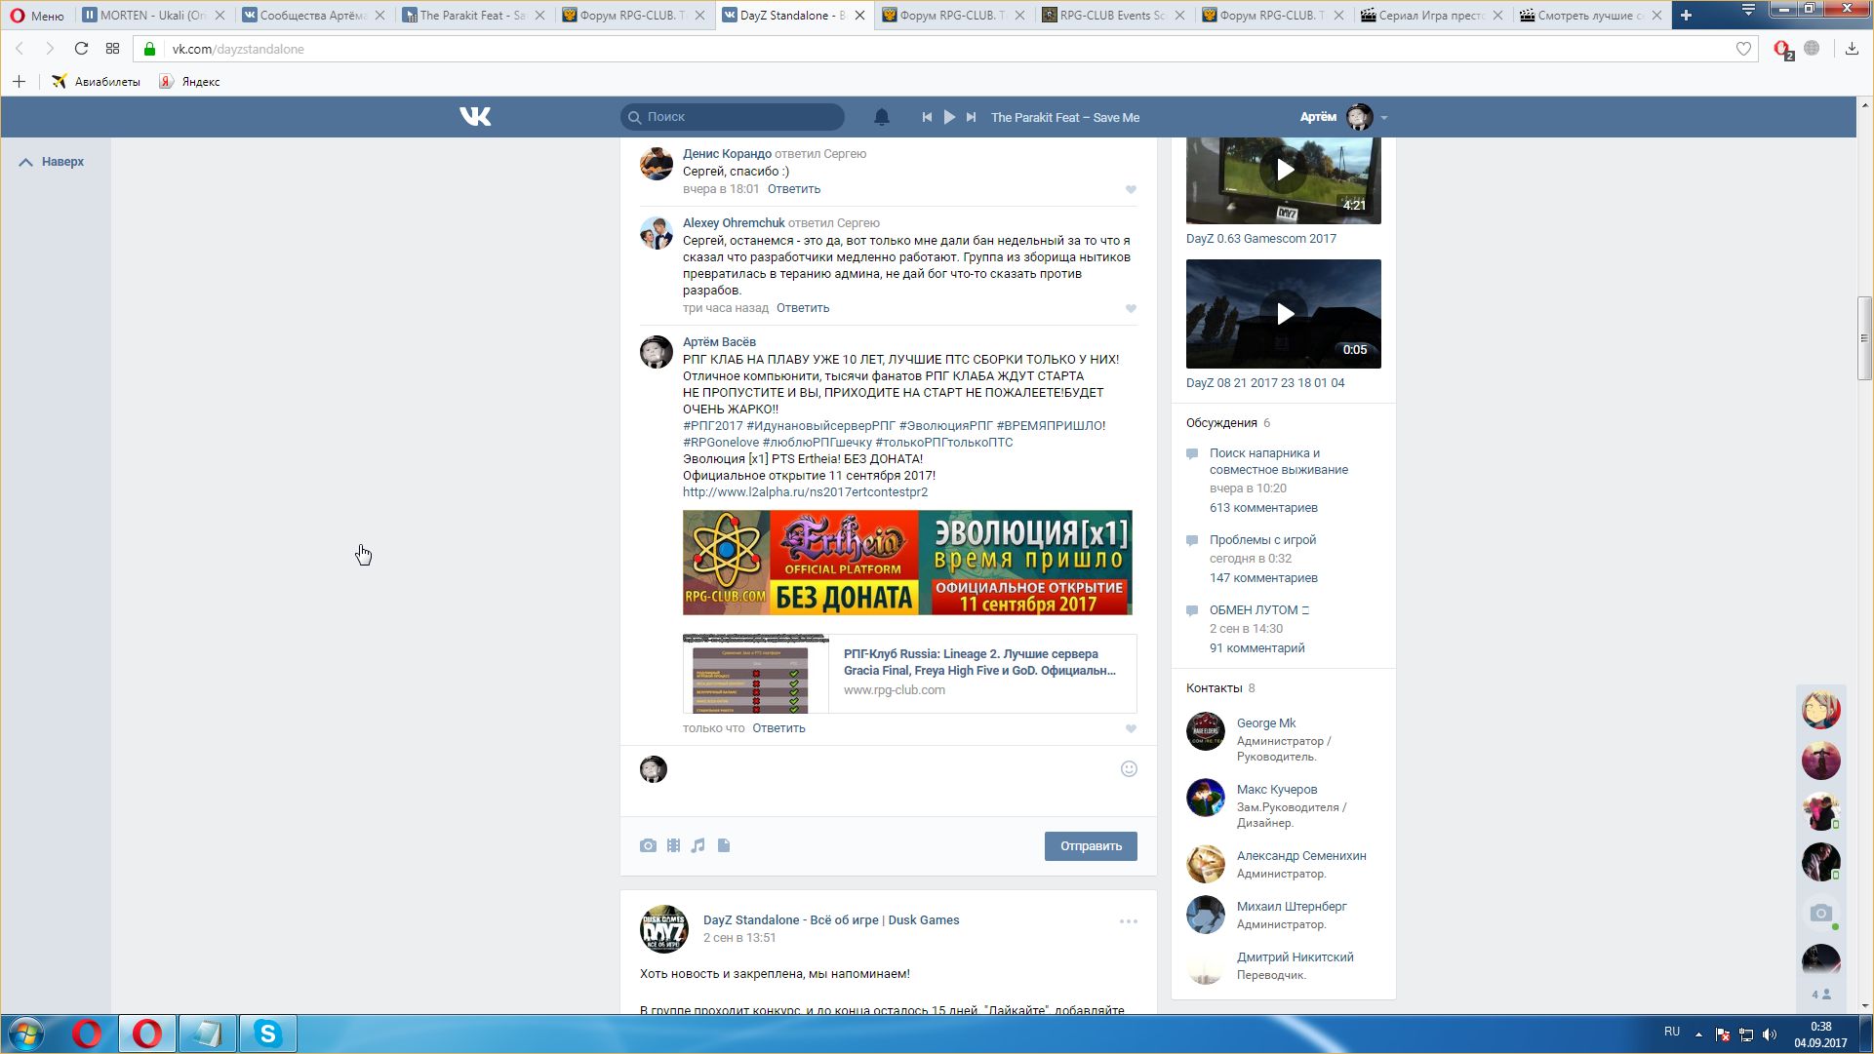1874x1054 pixels.
Task: Open the notifications bell
Action: (881, 117)
